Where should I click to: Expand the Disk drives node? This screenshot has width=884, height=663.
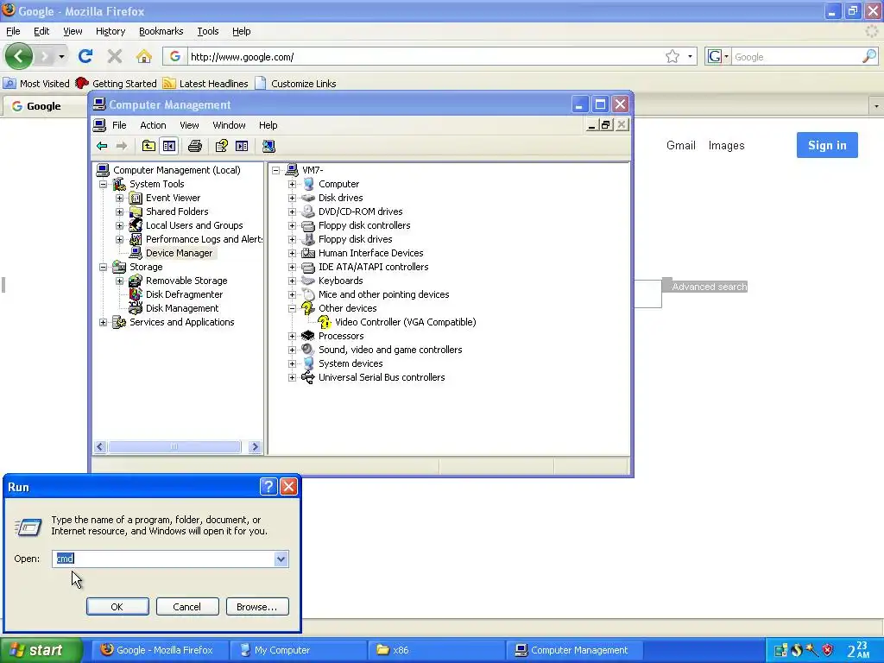(292, 198)
